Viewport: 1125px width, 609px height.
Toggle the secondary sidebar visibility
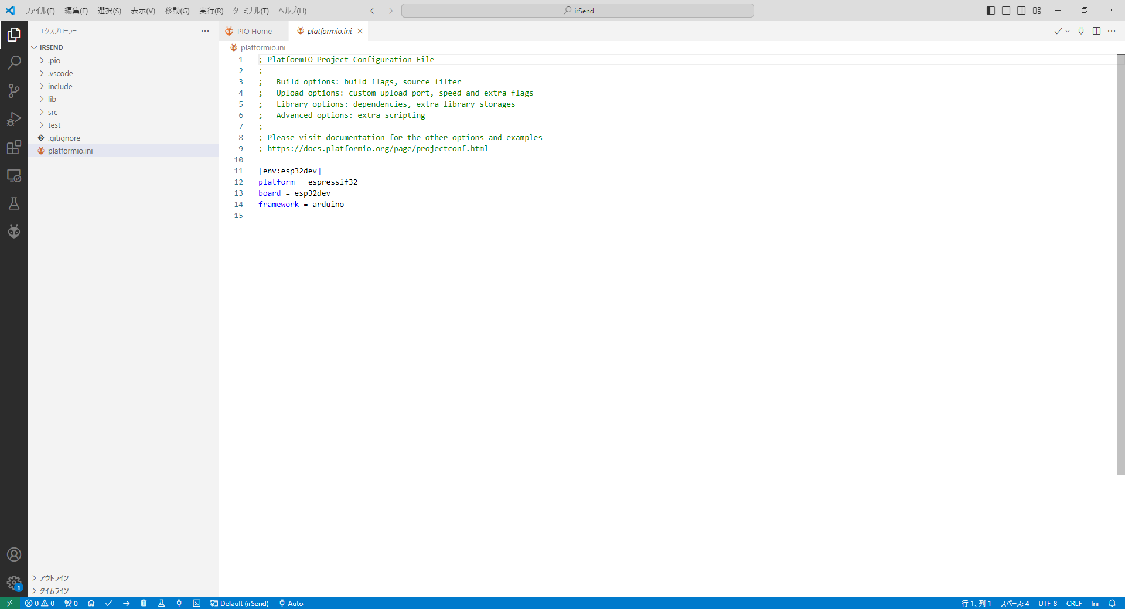[1021, 11]
